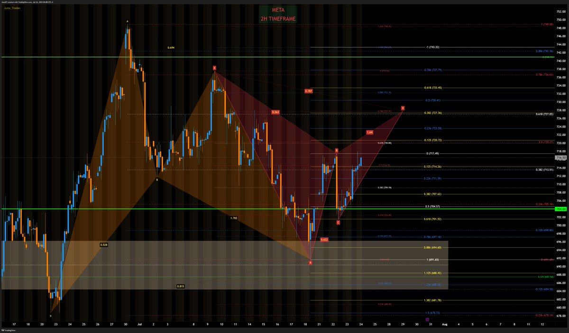Screen dimensions: 569x333
Task: Click the 1.125 (688.42) fib level label
Action: click(433, 273)
